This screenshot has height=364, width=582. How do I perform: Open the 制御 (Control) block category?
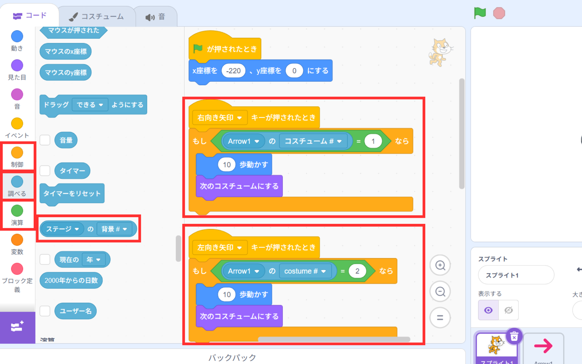tap(17, 157)
